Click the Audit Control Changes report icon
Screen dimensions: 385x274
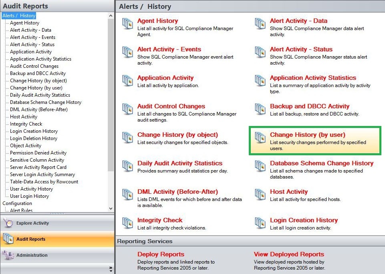(128, 109)
